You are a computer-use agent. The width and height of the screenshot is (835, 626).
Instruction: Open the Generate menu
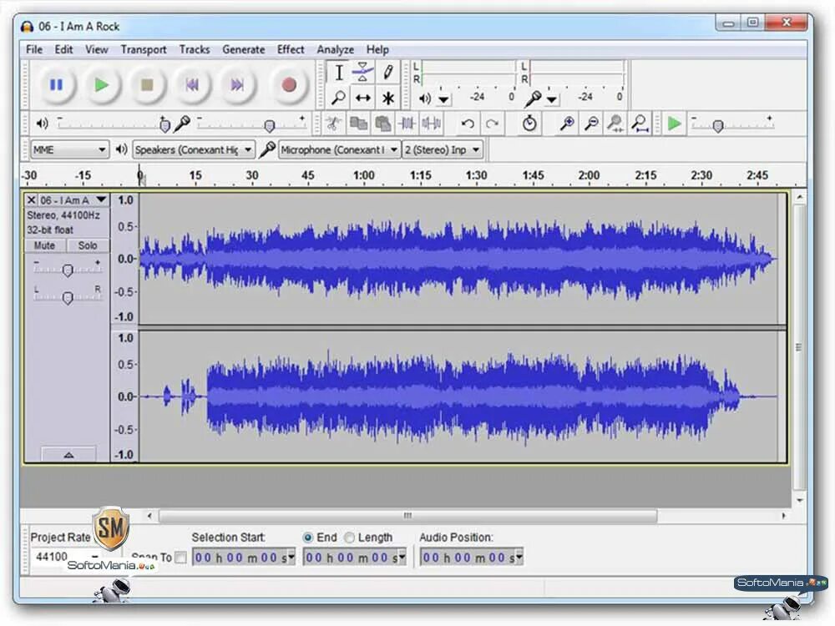(243, 49)
